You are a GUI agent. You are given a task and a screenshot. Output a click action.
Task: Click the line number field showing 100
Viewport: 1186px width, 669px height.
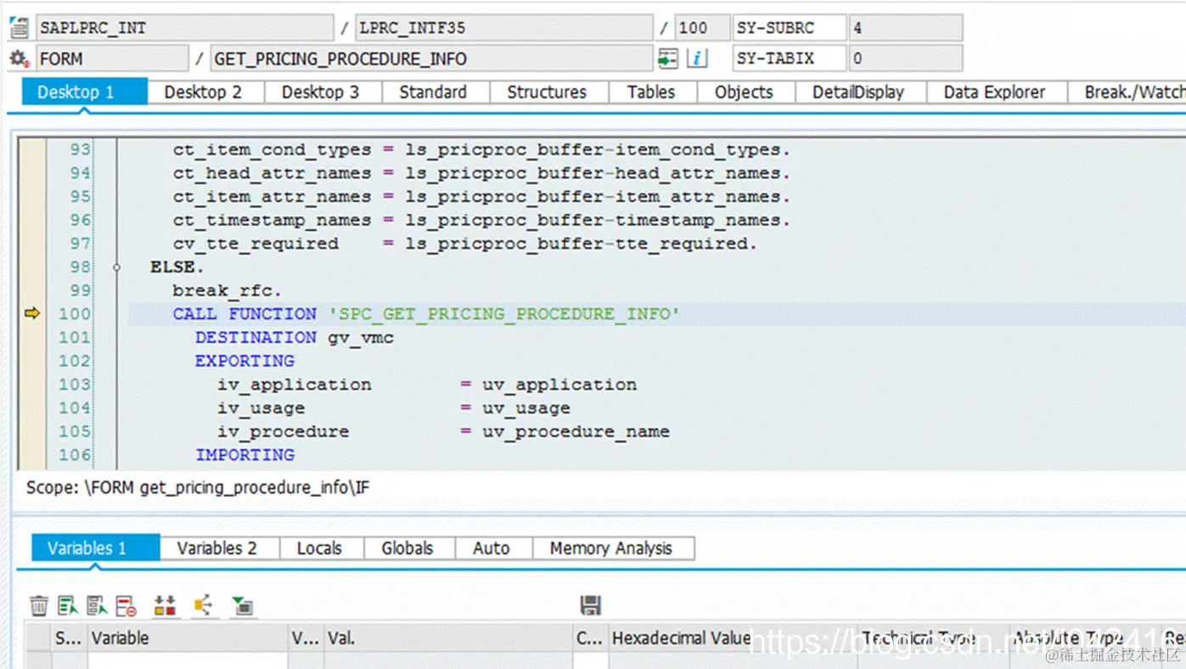pyautogui.click(x=702, y=28)
